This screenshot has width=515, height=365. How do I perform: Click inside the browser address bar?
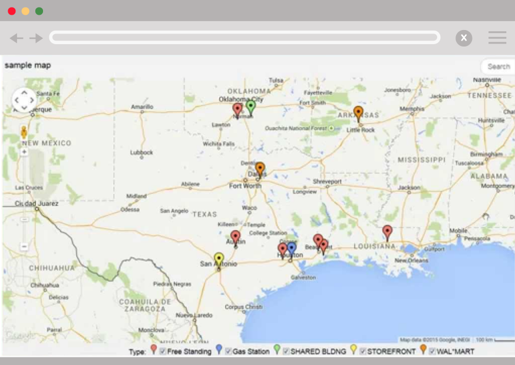pyautogui.click(x=245, y=37)
